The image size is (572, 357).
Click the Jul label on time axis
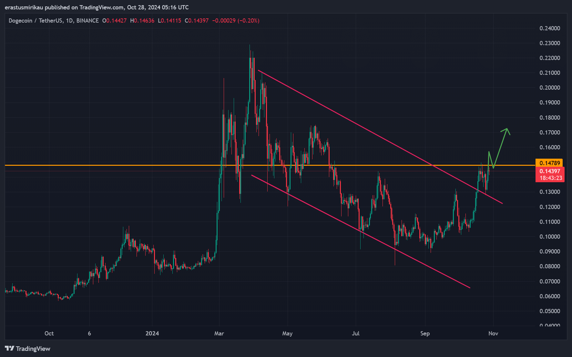pos(356,333)
